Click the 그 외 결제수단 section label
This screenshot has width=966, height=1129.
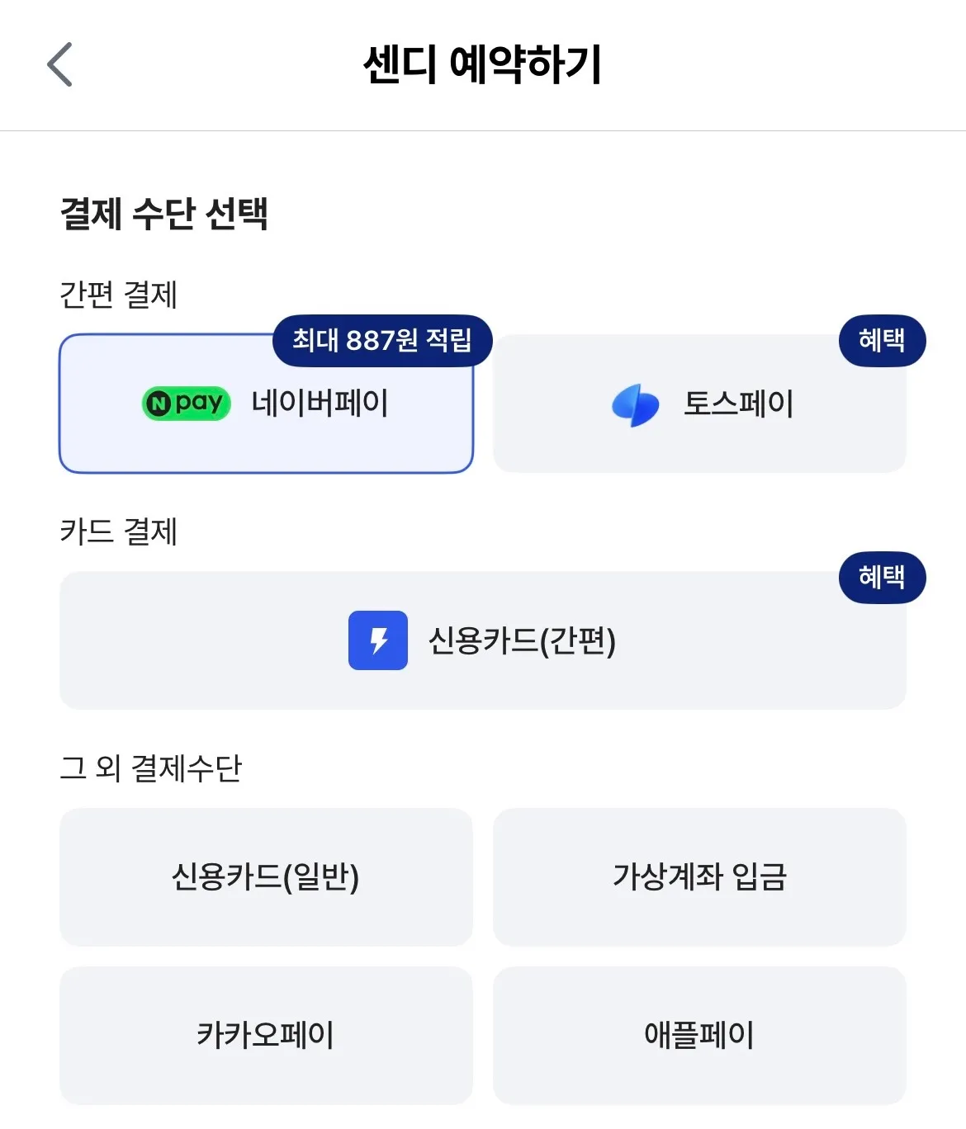tap(151, 768)
